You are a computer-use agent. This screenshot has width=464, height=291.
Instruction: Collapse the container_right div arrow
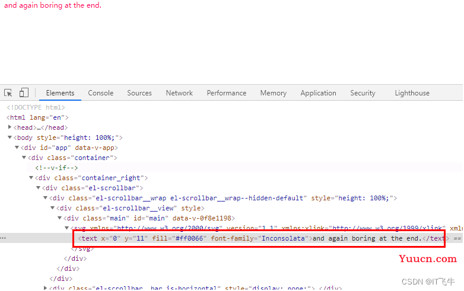(x=31, y=178)
